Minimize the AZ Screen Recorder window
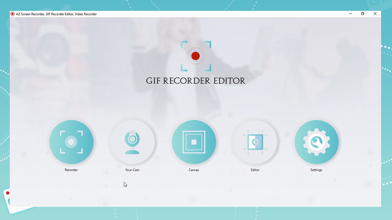This screenshot has height=220, width=392. [x=350, y=13]
